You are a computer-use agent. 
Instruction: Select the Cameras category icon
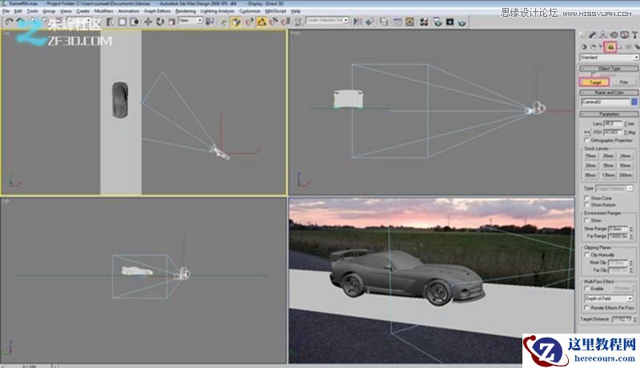(x=610, y=47)
